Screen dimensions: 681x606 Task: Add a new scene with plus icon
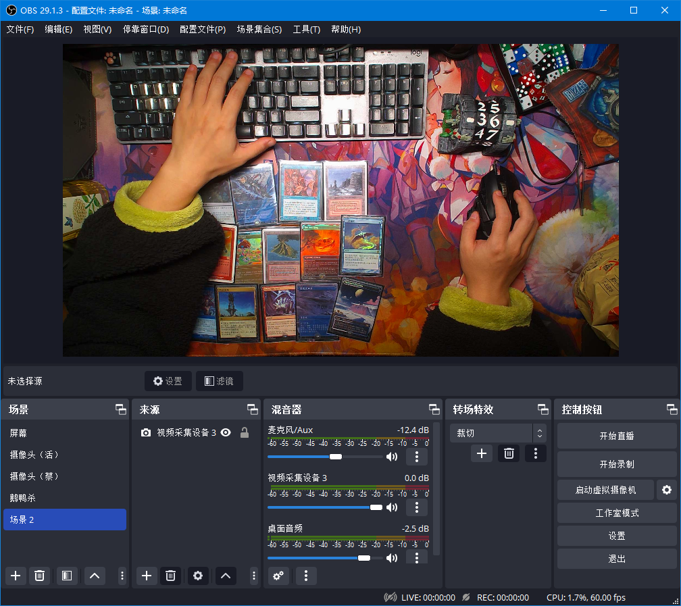(x=16, y=576)
